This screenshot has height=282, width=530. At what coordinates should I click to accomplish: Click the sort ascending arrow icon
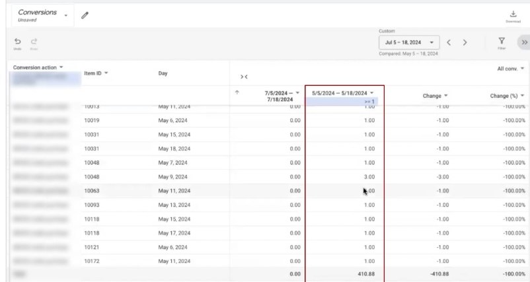click(237, 92)
